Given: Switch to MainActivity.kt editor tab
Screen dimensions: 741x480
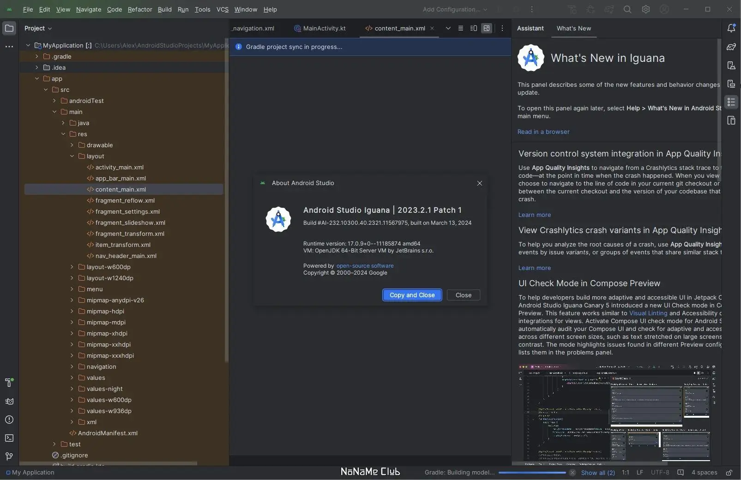Looking at the screenshot, I should 319,28.
